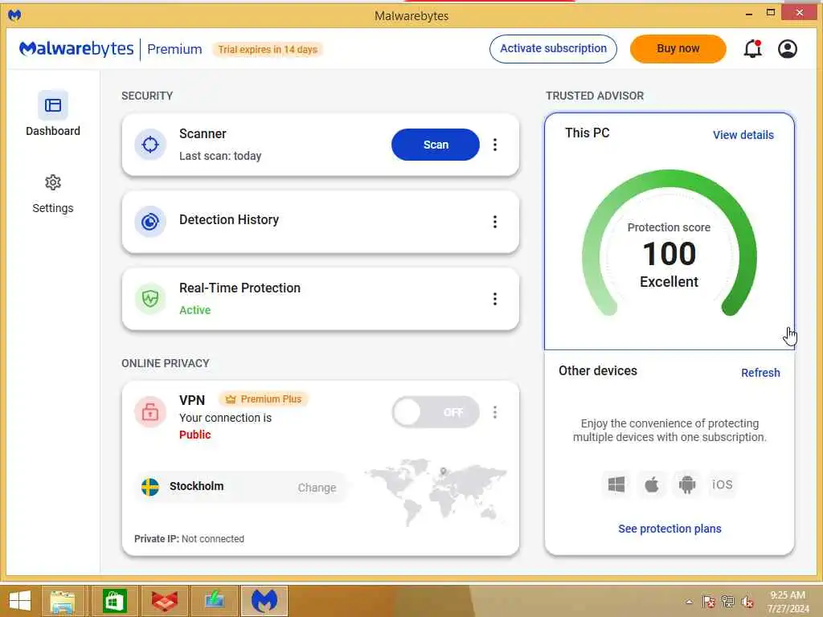Image resolution: width=823 pixels, height=617 pixels.
Task: Open the Dashboard sidebar tab
Action: coord(52,114)
